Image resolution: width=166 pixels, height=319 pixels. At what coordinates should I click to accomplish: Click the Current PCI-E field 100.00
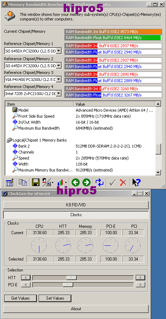111,232
